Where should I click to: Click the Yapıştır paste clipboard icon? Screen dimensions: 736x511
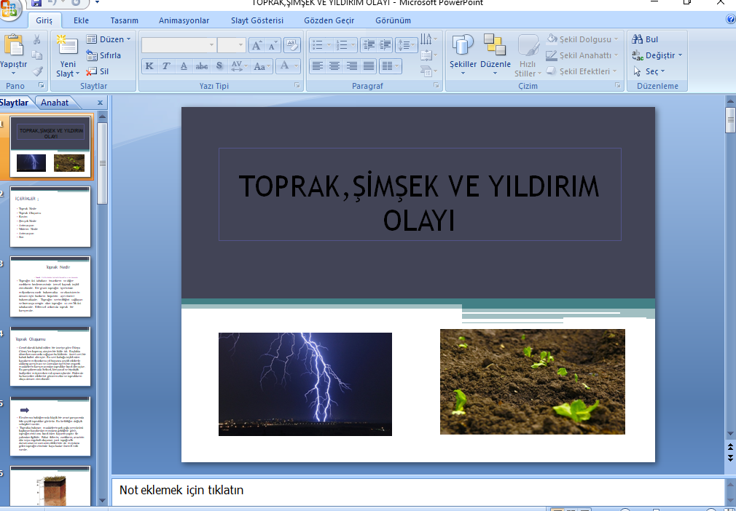tap(13, 46)
